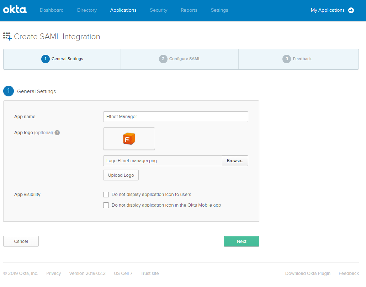This screenshot has width=366, height=287.
Task: Open the Download Okta Plugin link
Action: point(308,273)
